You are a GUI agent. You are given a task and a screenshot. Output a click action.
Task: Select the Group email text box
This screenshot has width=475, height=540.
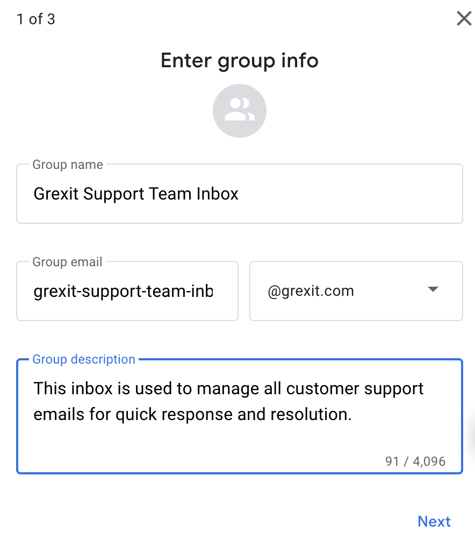[127, 291]
